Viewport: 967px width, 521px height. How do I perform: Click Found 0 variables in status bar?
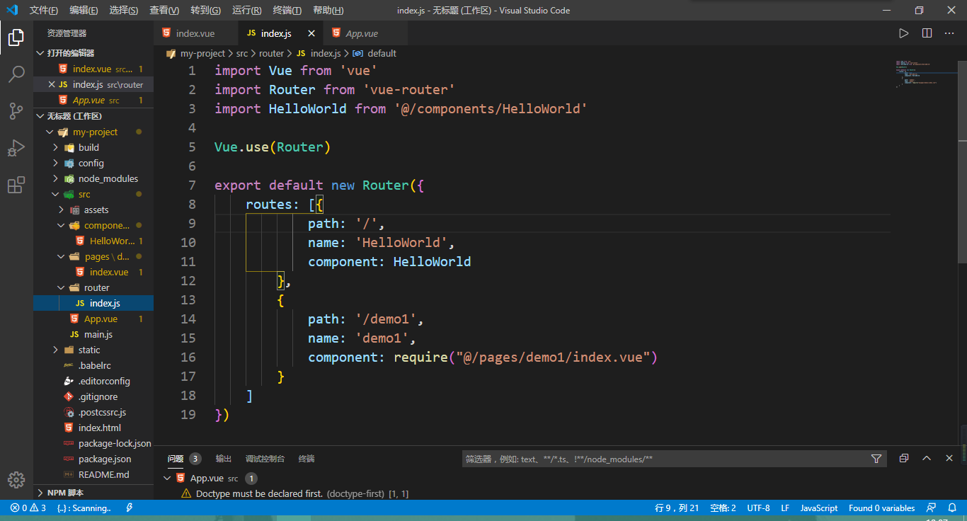[x=881, y=508]
